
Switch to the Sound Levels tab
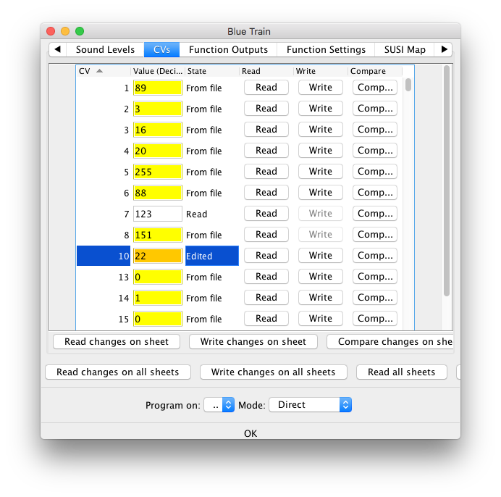pyautogui.click(x=105, y=50)
